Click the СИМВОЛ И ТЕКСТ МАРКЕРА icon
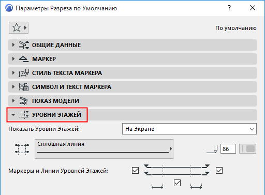The height and width of the screenshot is (195, 265). [24, 87]
